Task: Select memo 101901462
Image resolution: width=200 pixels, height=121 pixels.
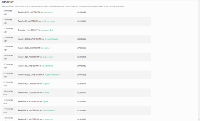Action: coord(81,57)
